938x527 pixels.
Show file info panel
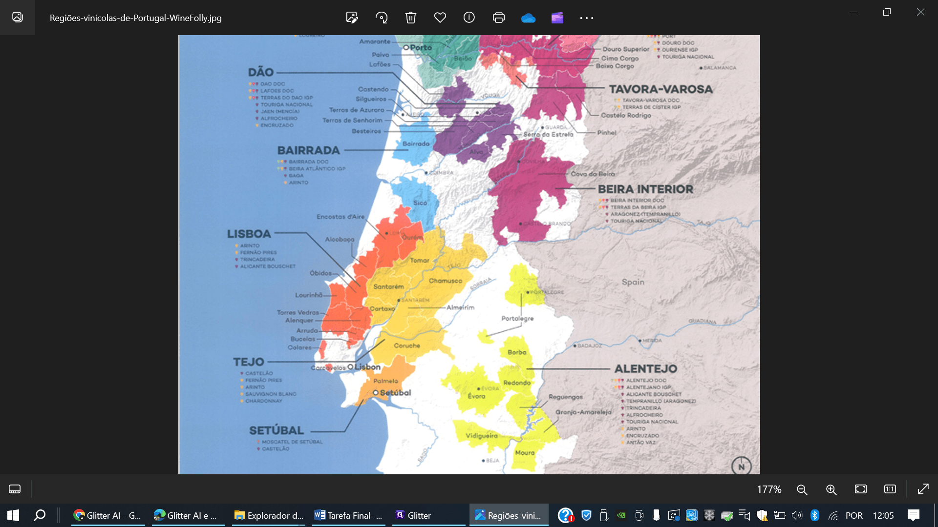tap(469, 18)
